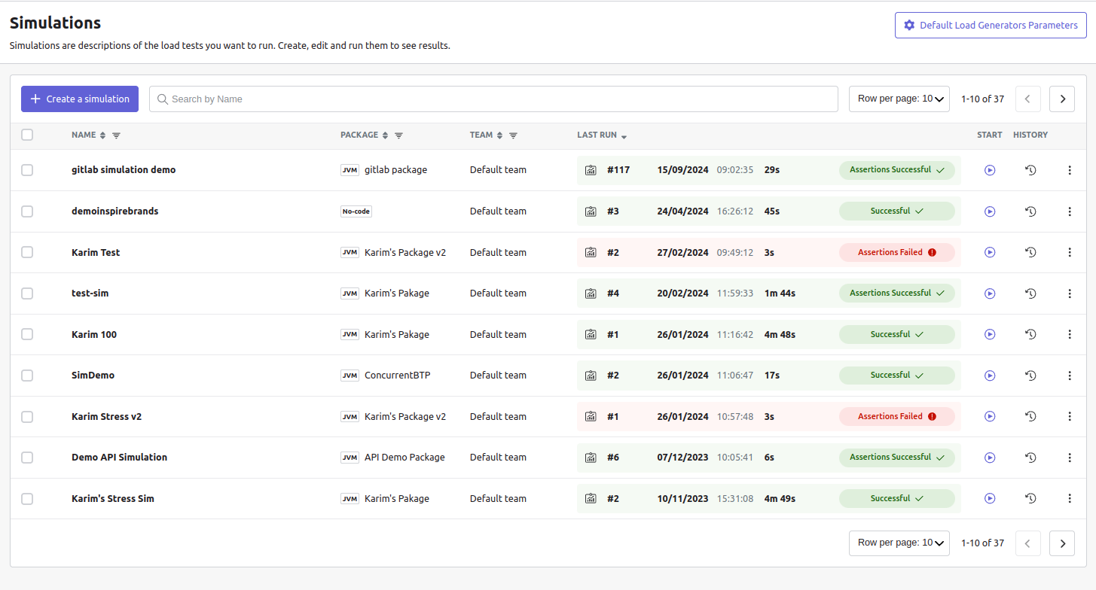
Task: Focus the Search by Name field
Action: [x=493, y=99]
